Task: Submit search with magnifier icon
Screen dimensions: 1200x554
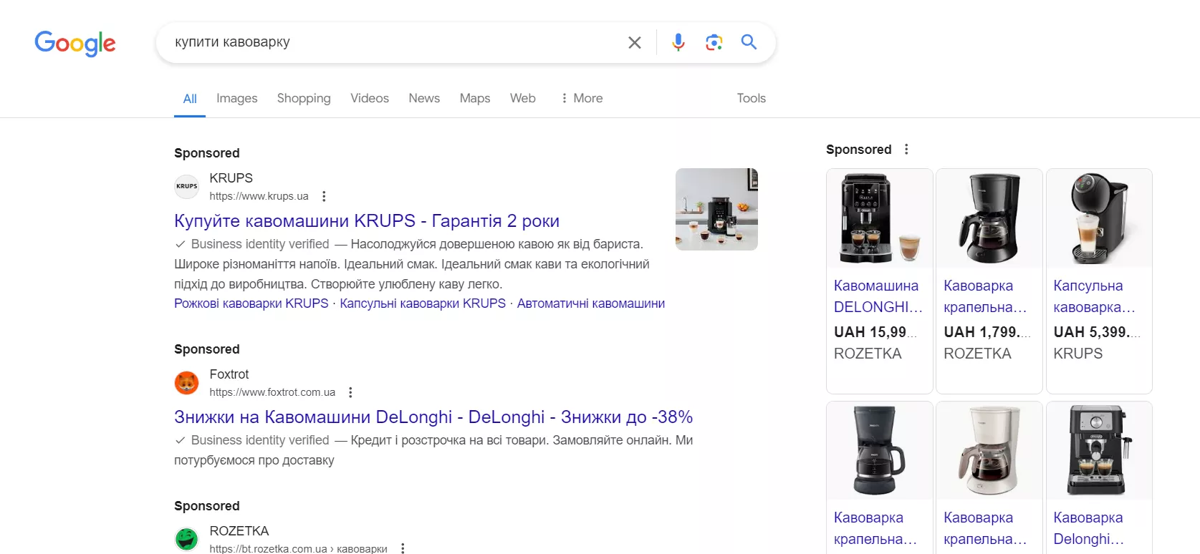Action: click(749, 42)
